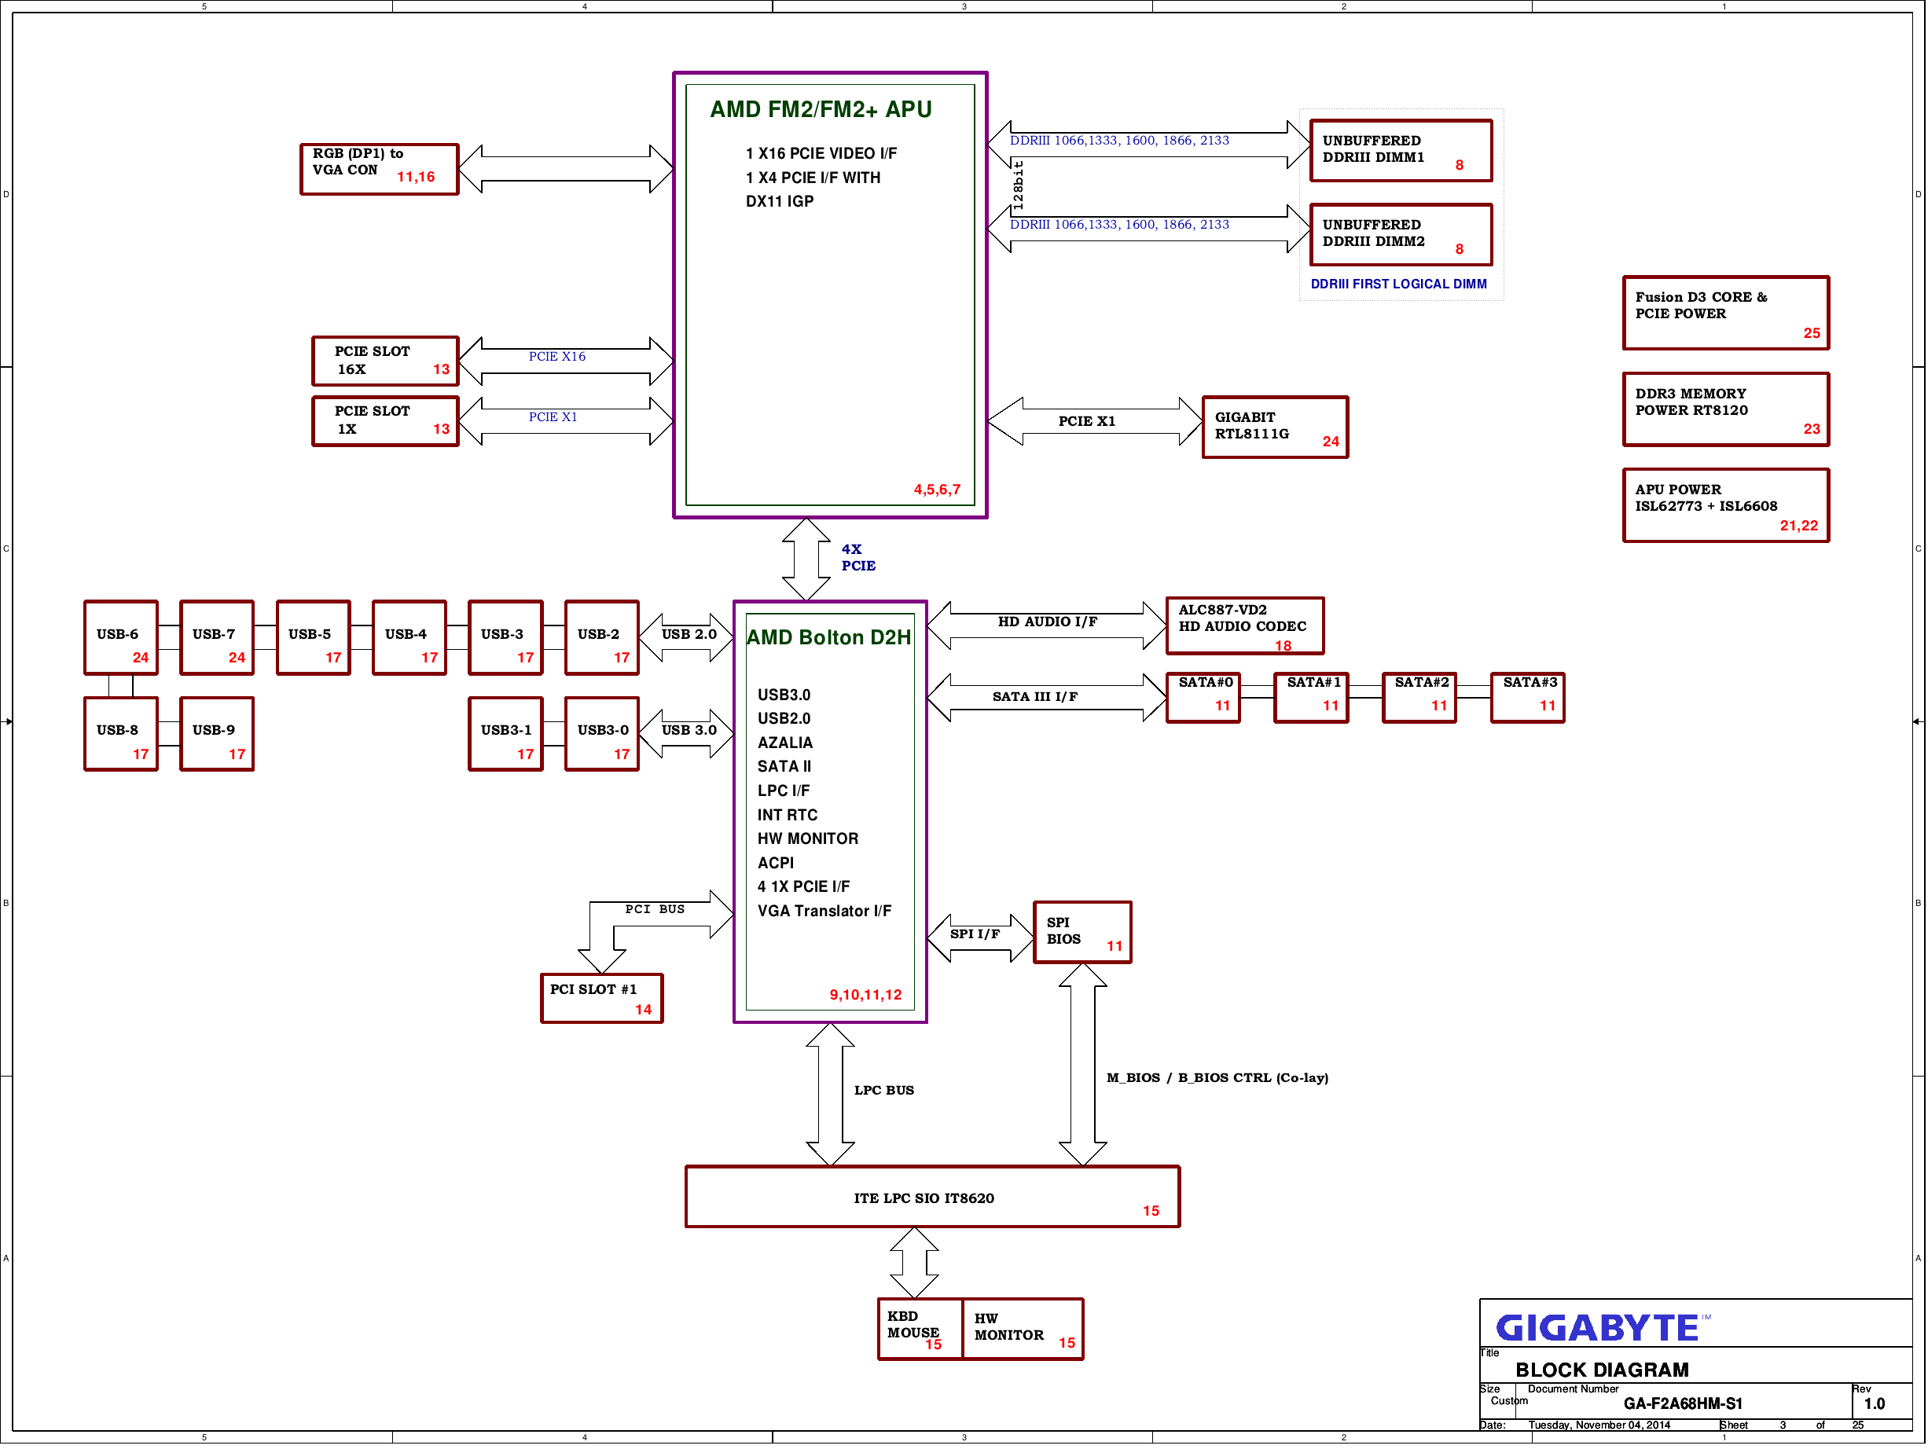This screenshot has height=1449, width=1928.
Task: Click the ALC887-VD2 HD AUDIO CODEC block
Action: point(1246,627)
